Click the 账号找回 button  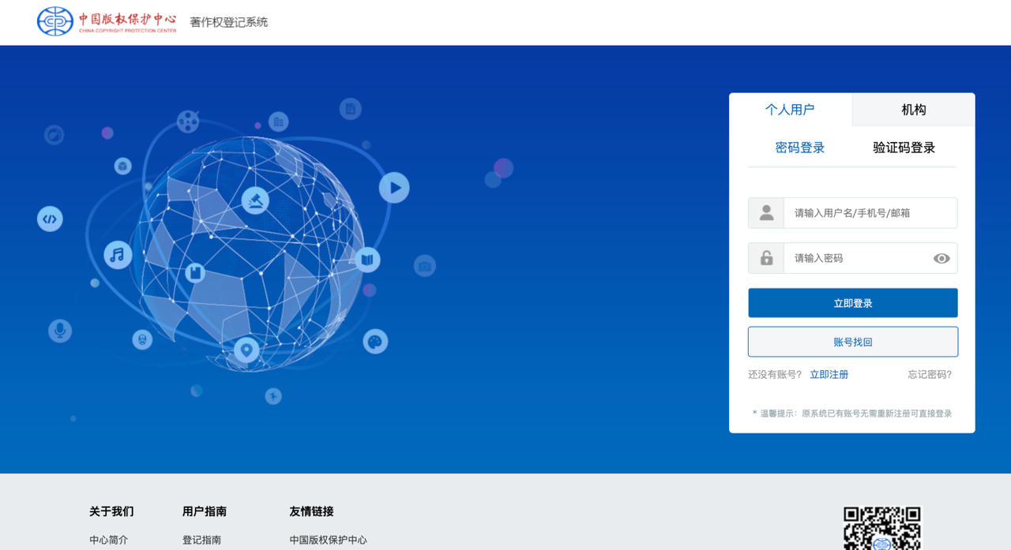(853, 342)
